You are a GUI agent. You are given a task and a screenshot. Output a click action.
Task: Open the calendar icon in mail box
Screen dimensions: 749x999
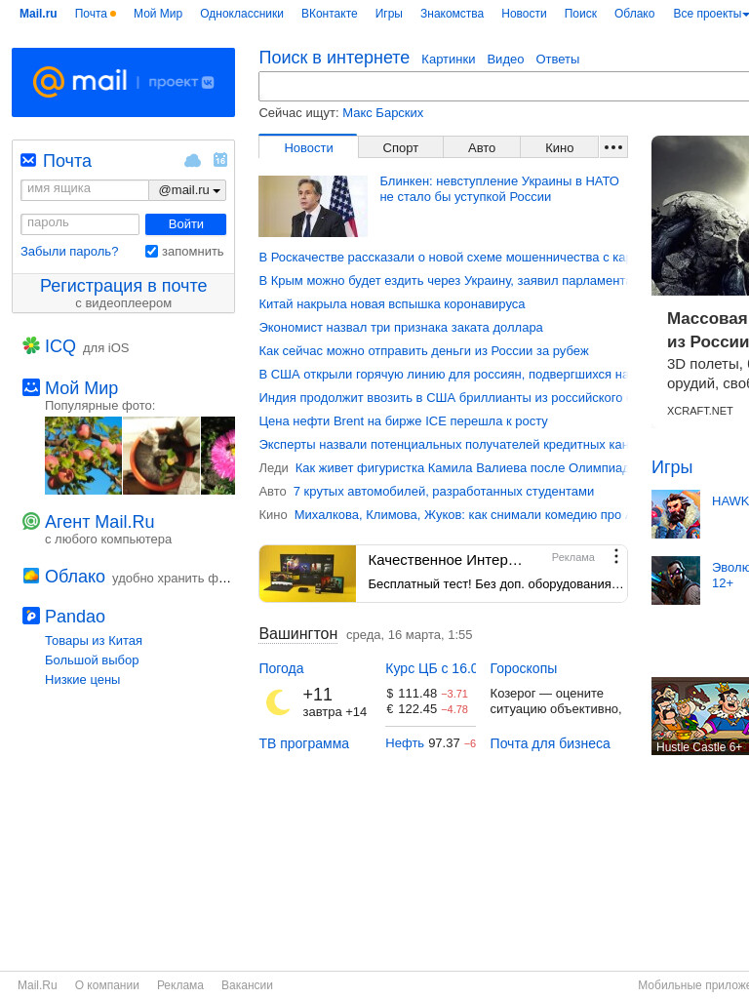(220, 159)
